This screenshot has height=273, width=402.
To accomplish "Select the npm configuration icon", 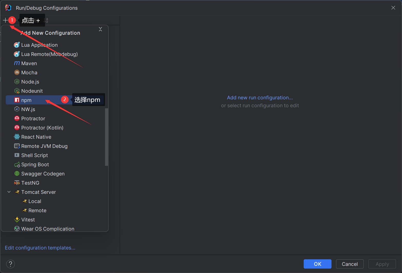I will tap(17, 100).
